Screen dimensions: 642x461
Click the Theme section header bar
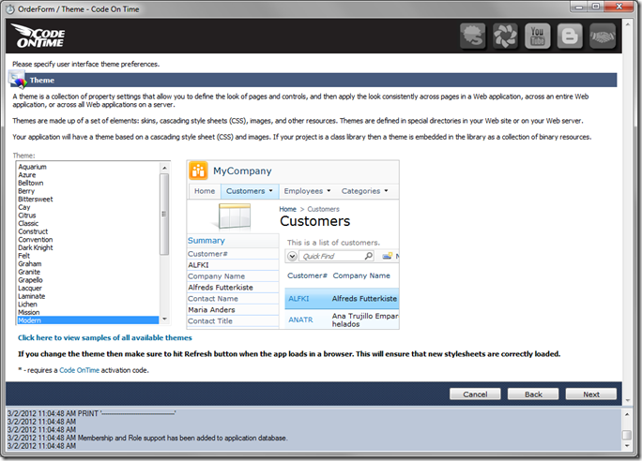tap(313, 80)
